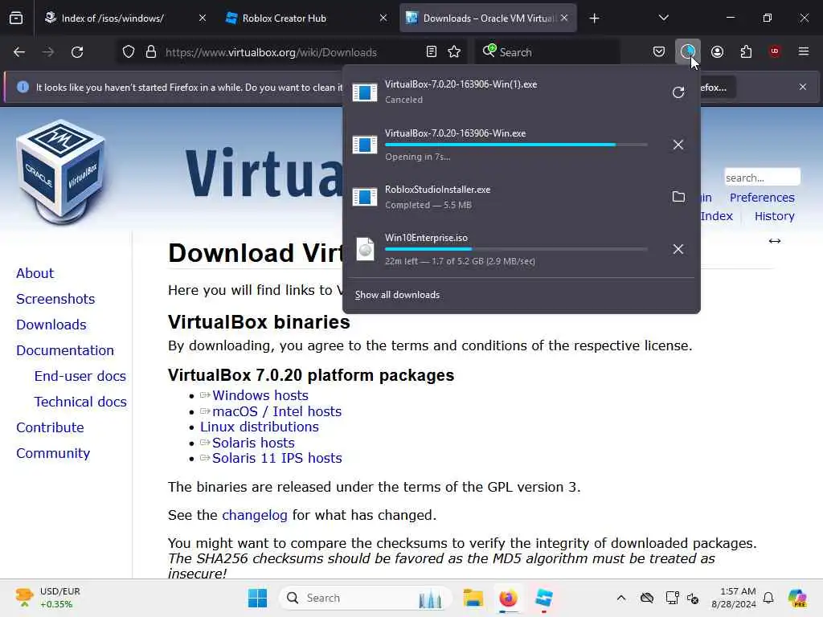Cancel VirtualBox-7.0.20-163906-Win.exe download
The image size is (823, 617).
click(678, 145)
